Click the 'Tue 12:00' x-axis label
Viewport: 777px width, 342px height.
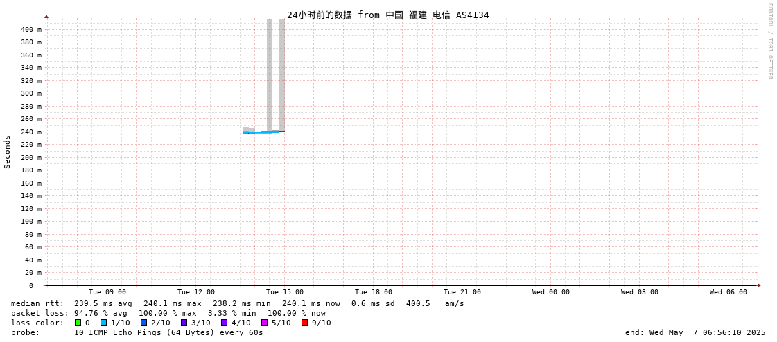196,292
